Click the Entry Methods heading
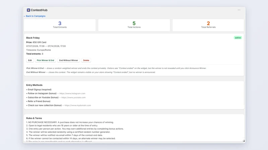268x150 pixels. click(x=35, y=85)
